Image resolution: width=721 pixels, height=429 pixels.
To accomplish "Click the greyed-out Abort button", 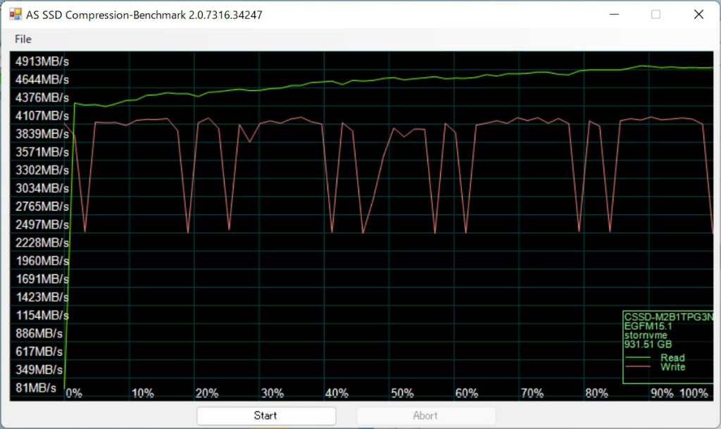I will [x=426, y=416].
